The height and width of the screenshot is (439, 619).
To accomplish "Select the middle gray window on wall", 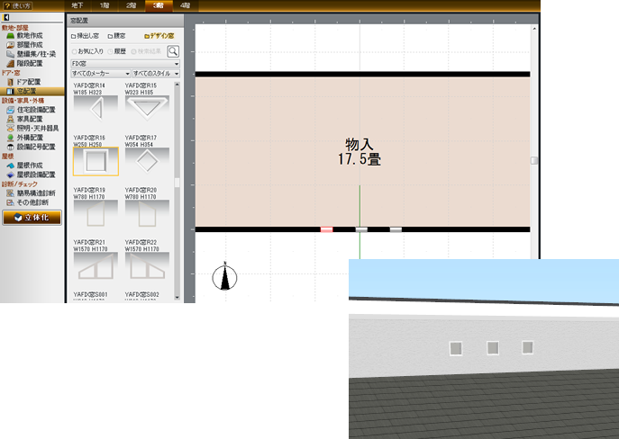I will (x=361, y=229).
